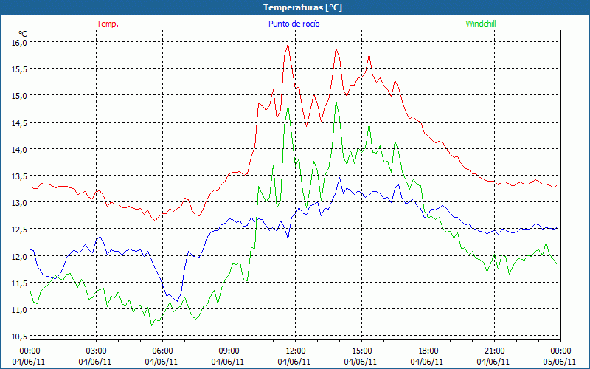
Task: Click the '14,0' y-axis value
Action: (19, 149)
